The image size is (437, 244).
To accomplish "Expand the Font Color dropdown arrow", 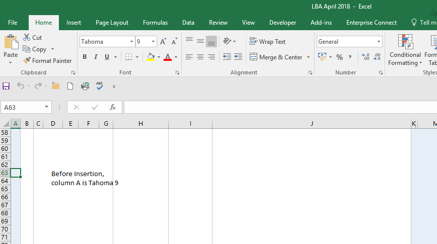I will [x=176, y=57].
